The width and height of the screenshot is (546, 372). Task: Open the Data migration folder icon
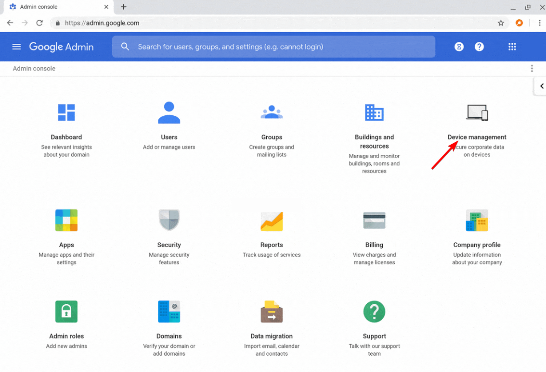(x=272, y=311)
